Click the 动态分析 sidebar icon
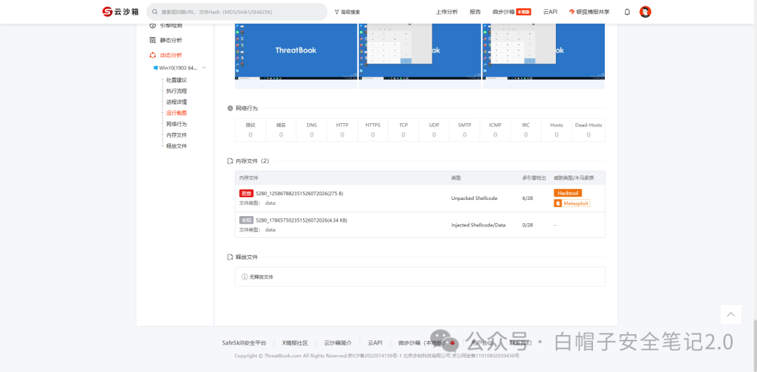Image resolution: width=757 pixels, height=372 pixels. (x=153, y=55)
